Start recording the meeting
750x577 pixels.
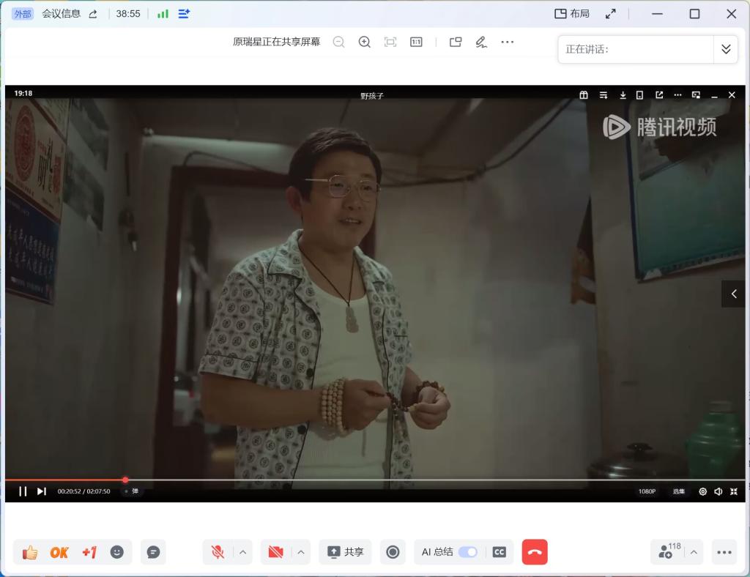coord(393,552)
